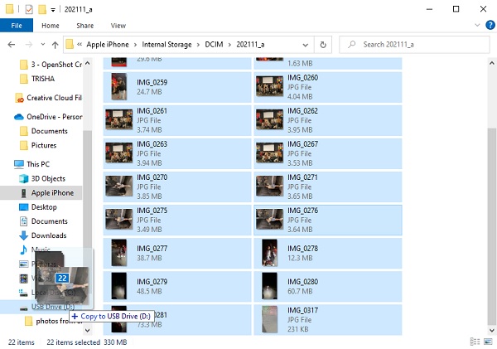Select This PC in navigation pane

point(32,164)
